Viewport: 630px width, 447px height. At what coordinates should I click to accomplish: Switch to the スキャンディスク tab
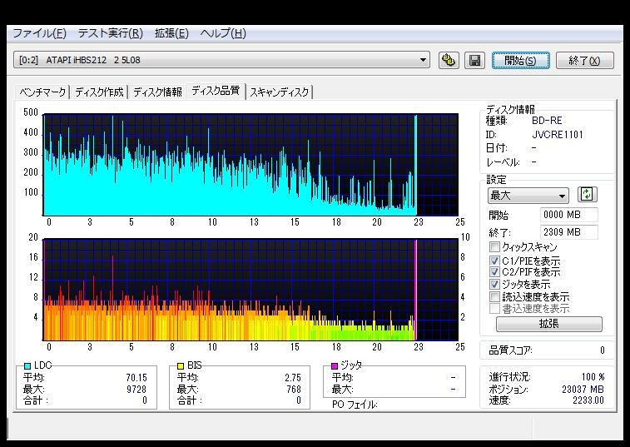pos(280,92)
